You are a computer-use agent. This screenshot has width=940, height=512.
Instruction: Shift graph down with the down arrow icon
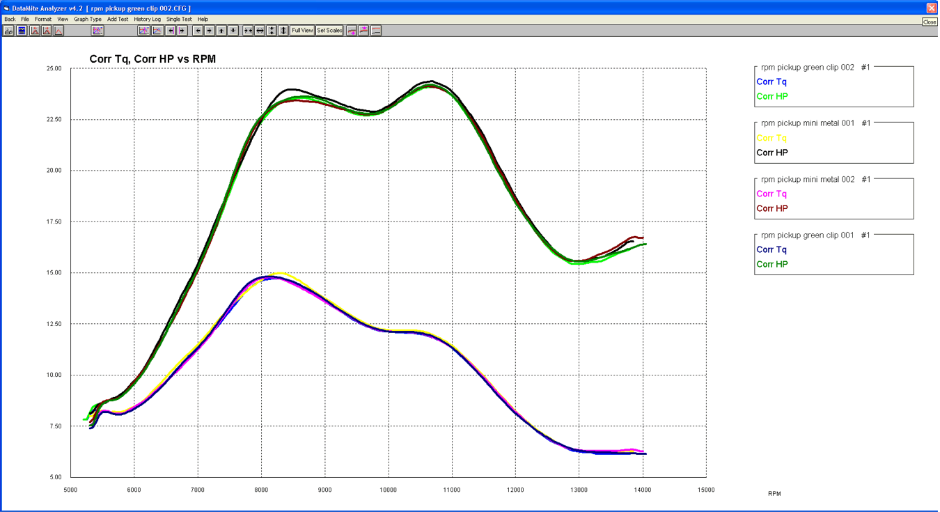click(233, 31)
